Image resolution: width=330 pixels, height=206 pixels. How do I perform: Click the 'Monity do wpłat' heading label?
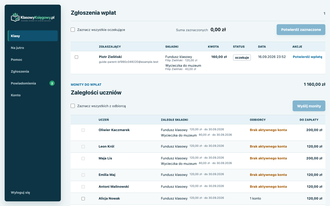pos(86,84)
